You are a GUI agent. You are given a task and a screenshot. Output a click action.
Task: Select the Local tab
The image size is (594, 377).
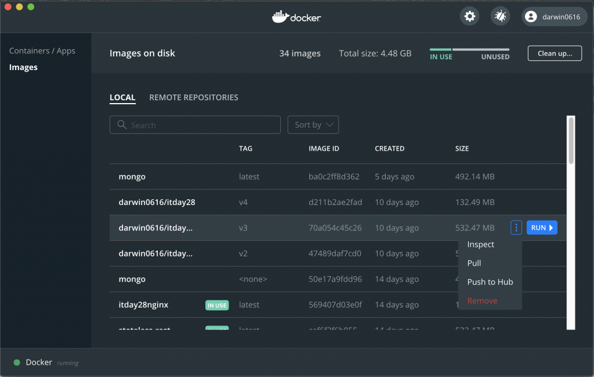122,97
